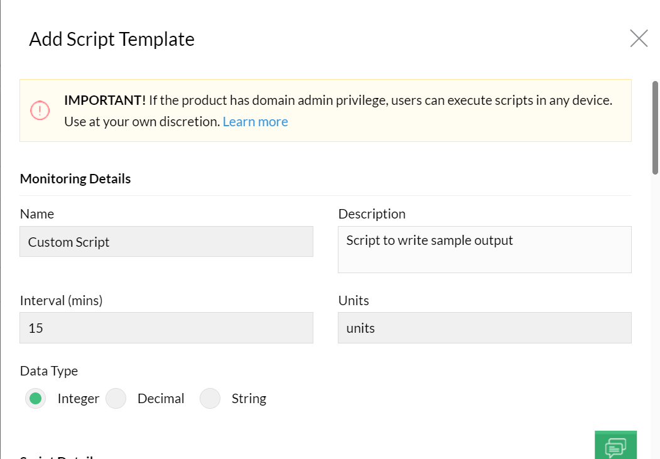Click the Description field label
This screenshot has height=459, width=660.
[372, 214]
